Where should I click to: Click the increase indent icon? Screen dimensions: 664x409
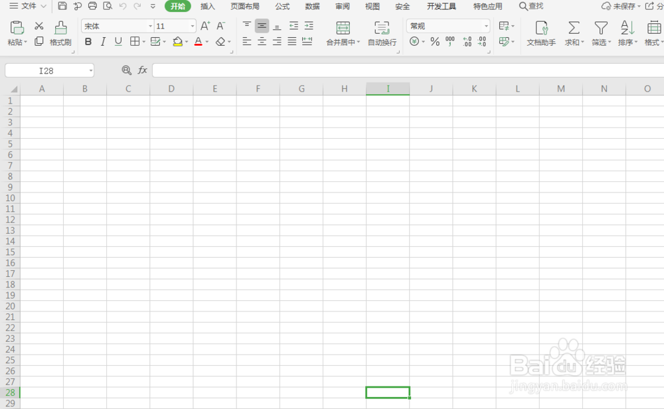[x=309, y=26]
